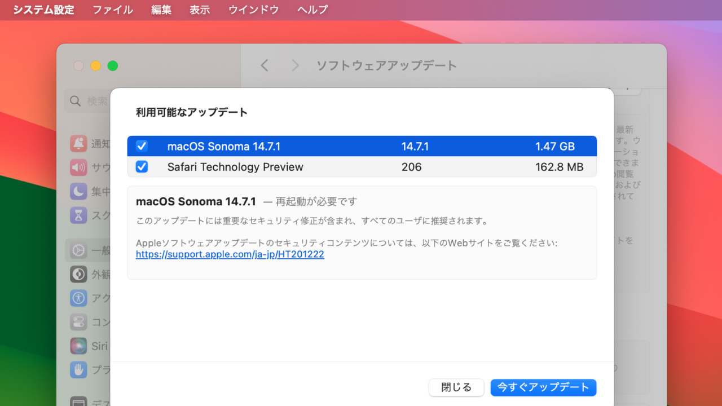Image resolution: width=722 pixels, height=406 pixels.
Task: Click the 利用可能なアップデート heading
Action: pos(192,112)
